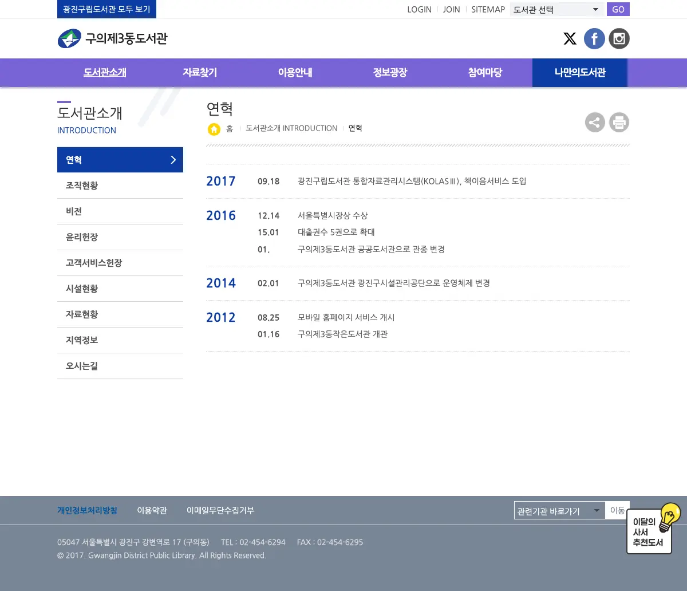Click the FAX : 02-454-6295 text
The width and height of the screenshot is (687, 591).
[x=330, y=542]
